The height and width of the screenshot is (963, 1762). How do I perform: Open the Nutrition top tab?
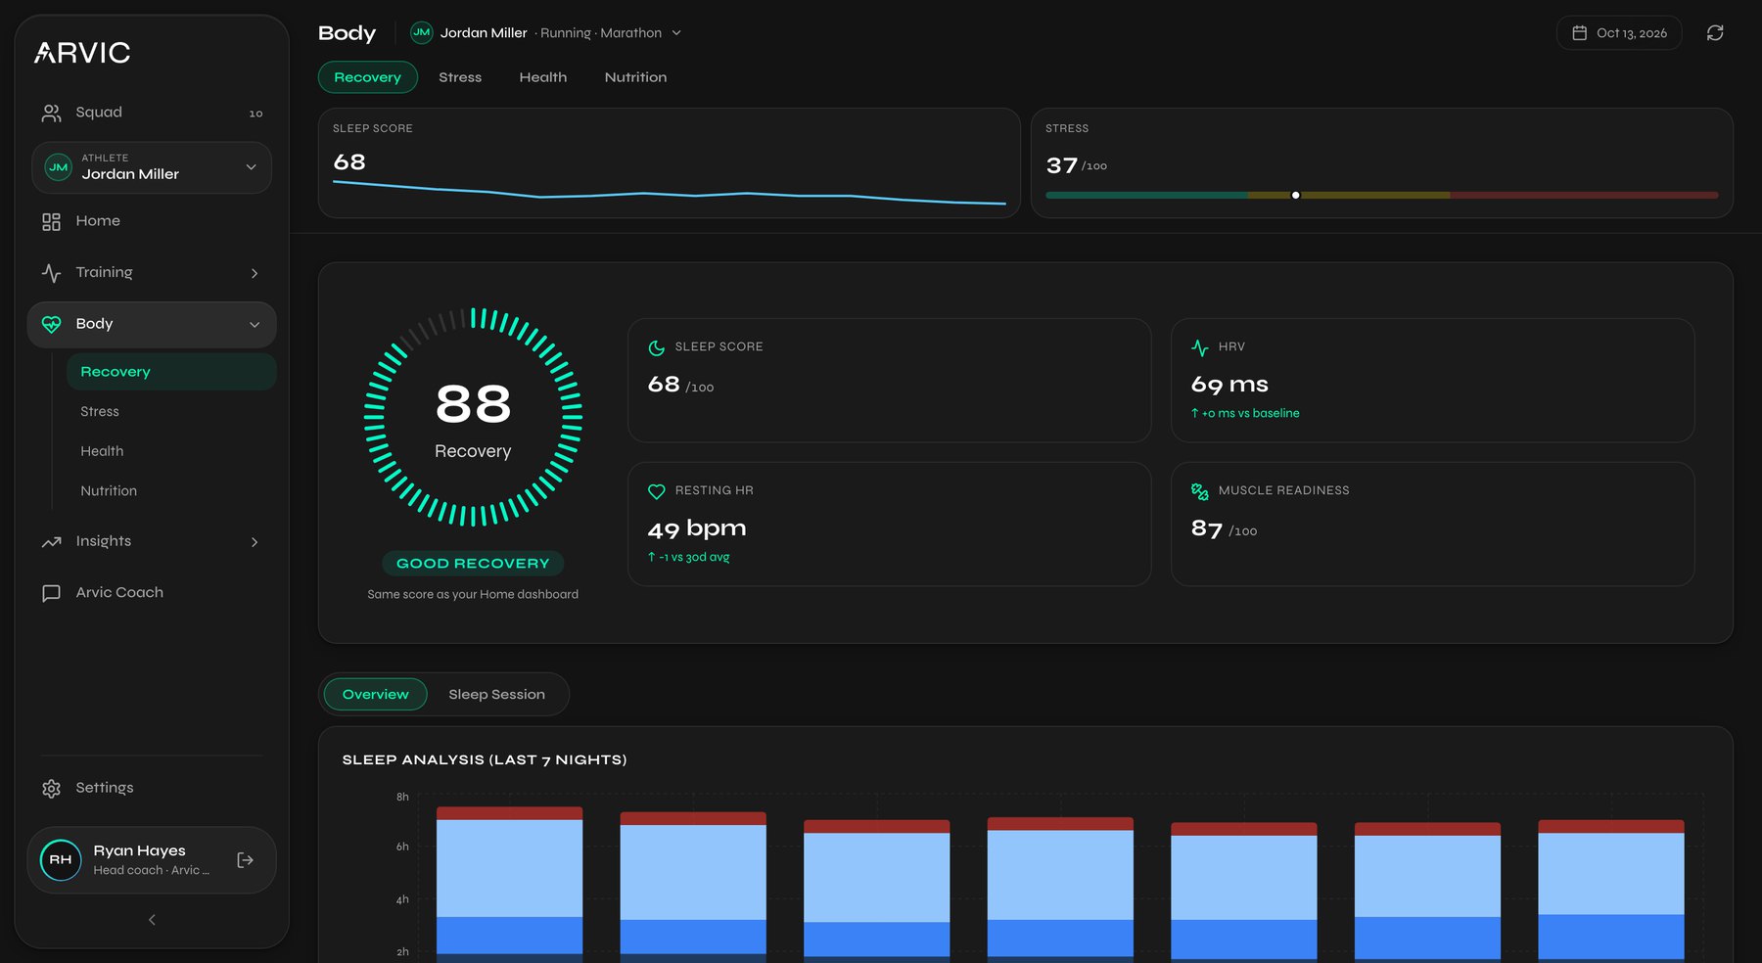coord(635,77)
